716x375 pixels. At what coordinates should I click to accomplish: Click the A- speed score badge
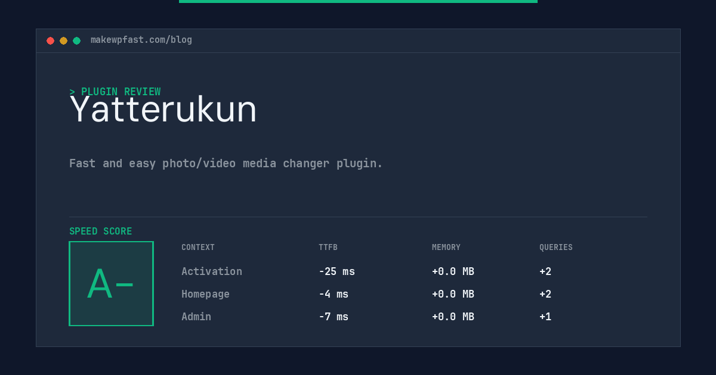click(112, 283)
